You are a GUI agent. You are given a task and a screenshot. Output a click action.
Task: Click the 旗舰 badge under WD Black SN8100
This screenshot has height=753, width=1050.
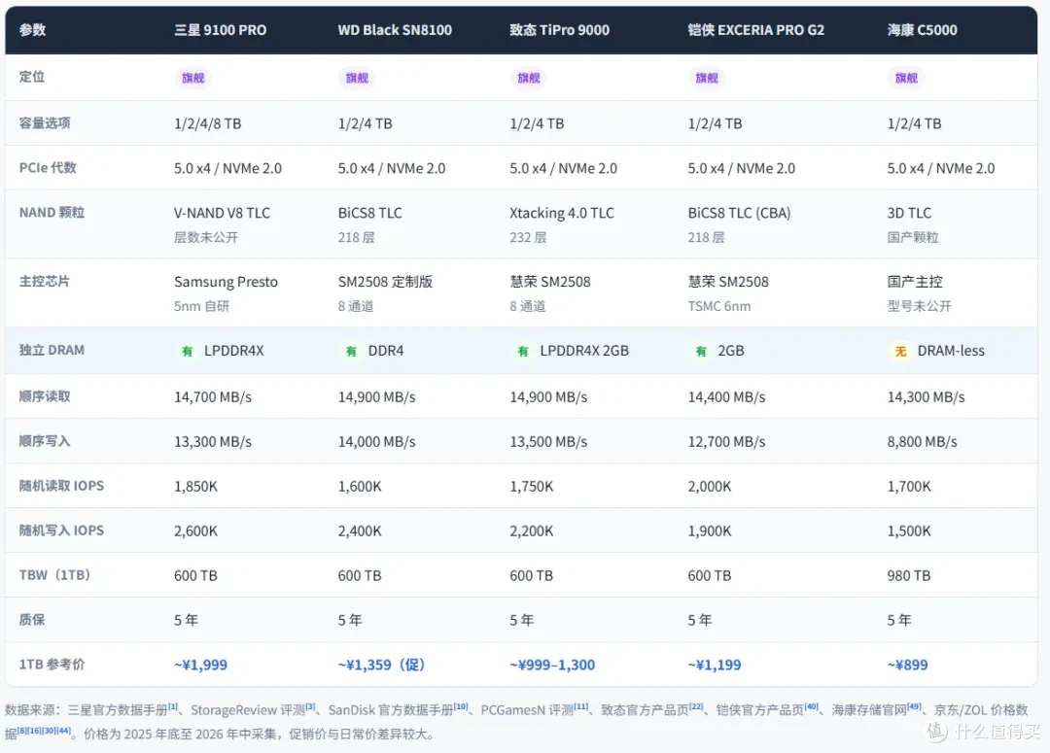click(357, 78)
